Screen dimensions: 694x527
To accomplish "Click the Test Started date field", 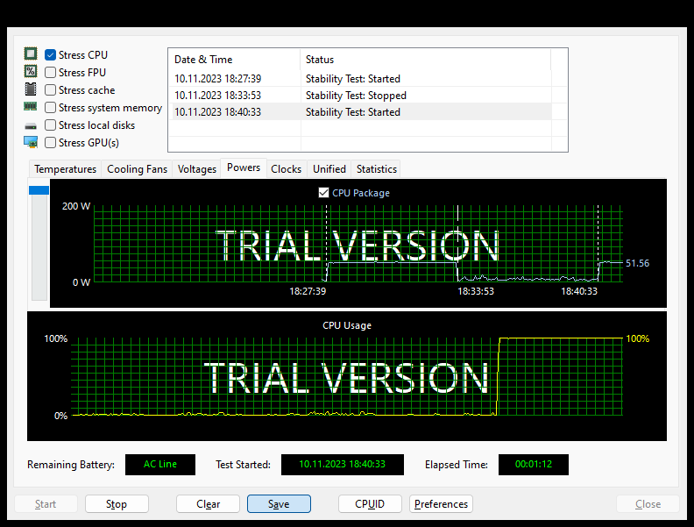I will [342, 465].
